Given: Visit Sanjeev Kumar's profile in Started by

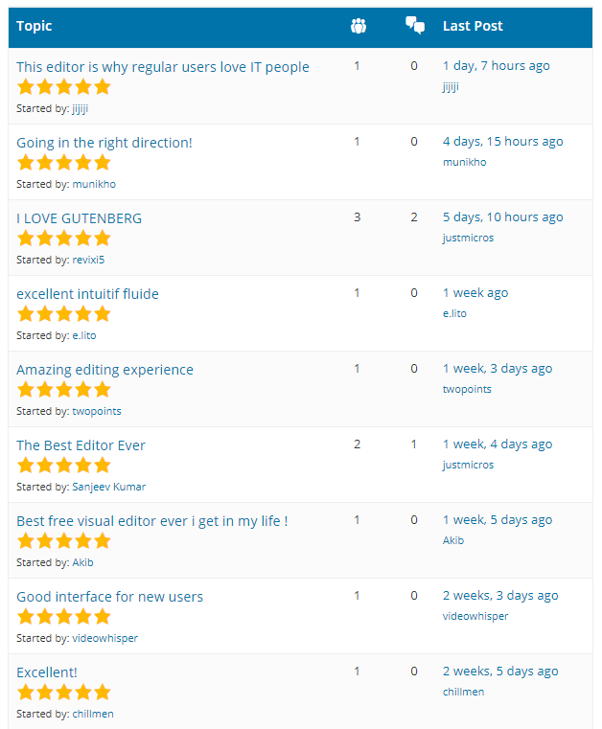Looking at the screenshot, I should [109, 487].
